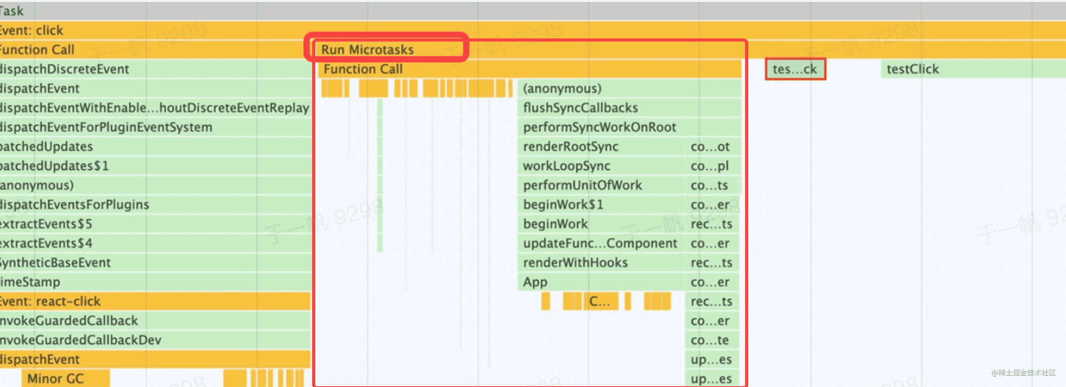
Task: Click the renderWithHooks frame
Action: [x=600, y=263]
